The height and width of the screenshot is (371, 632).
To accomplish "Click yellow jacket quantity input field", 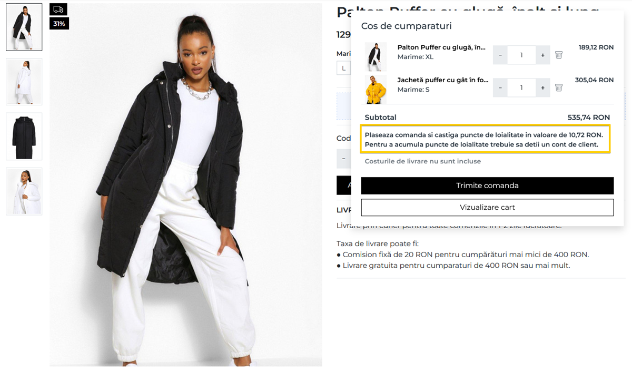I will (x=521, y=87).
